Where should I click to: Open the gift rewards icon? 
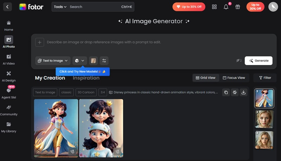coord(238,7)
